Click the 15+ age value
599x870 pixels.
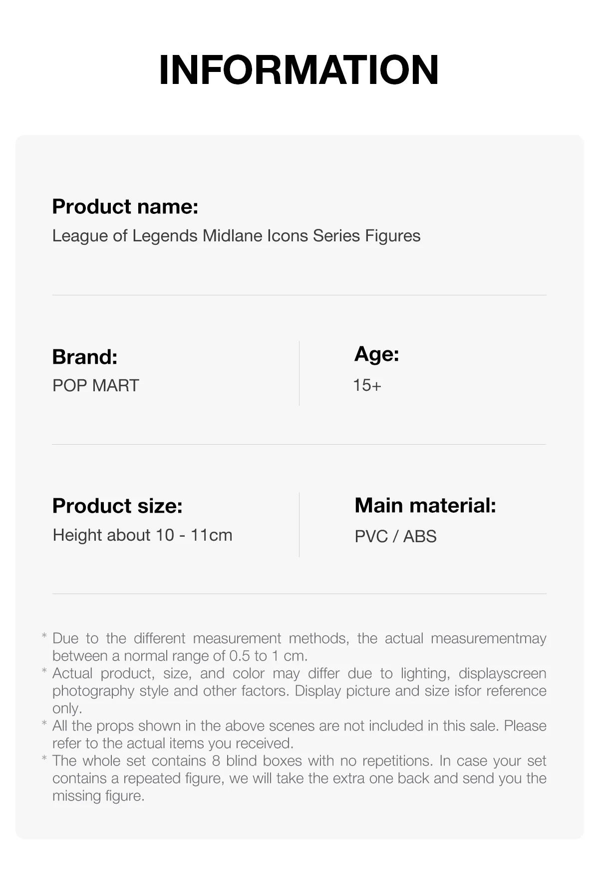click(367, 385)
